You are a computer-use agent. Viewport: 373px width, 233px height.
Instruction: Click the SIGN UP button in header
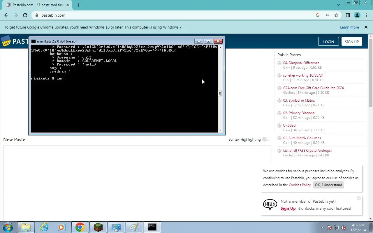pyautogui.click(x=352, y=42)
